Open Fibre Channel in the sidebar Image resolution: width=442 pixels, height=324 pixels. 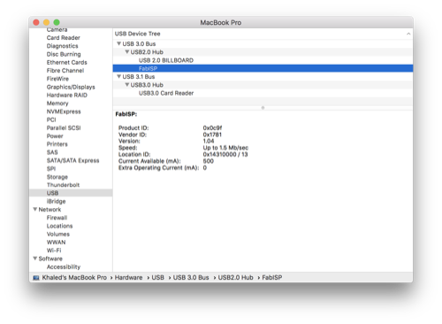[x=65, y=71]
